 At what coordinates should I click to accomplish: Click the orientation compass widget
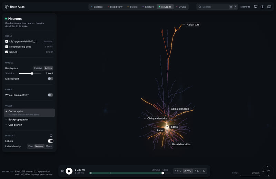coord(267,171)
